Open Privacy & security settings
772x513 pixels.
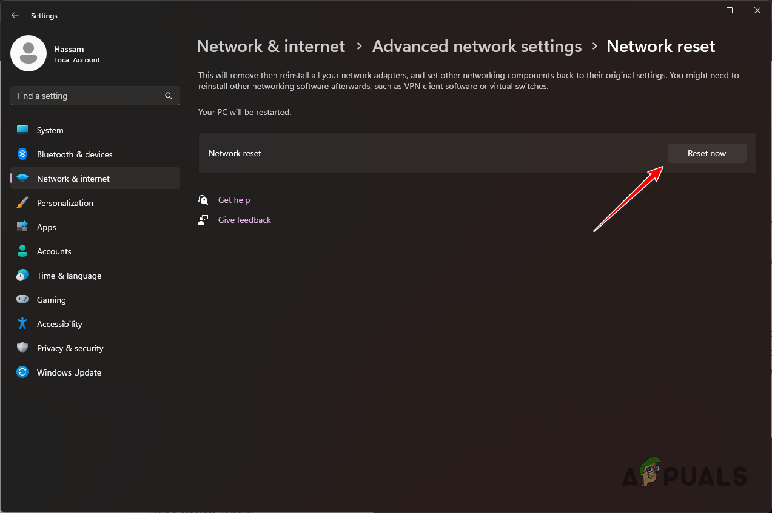[22, 348]
